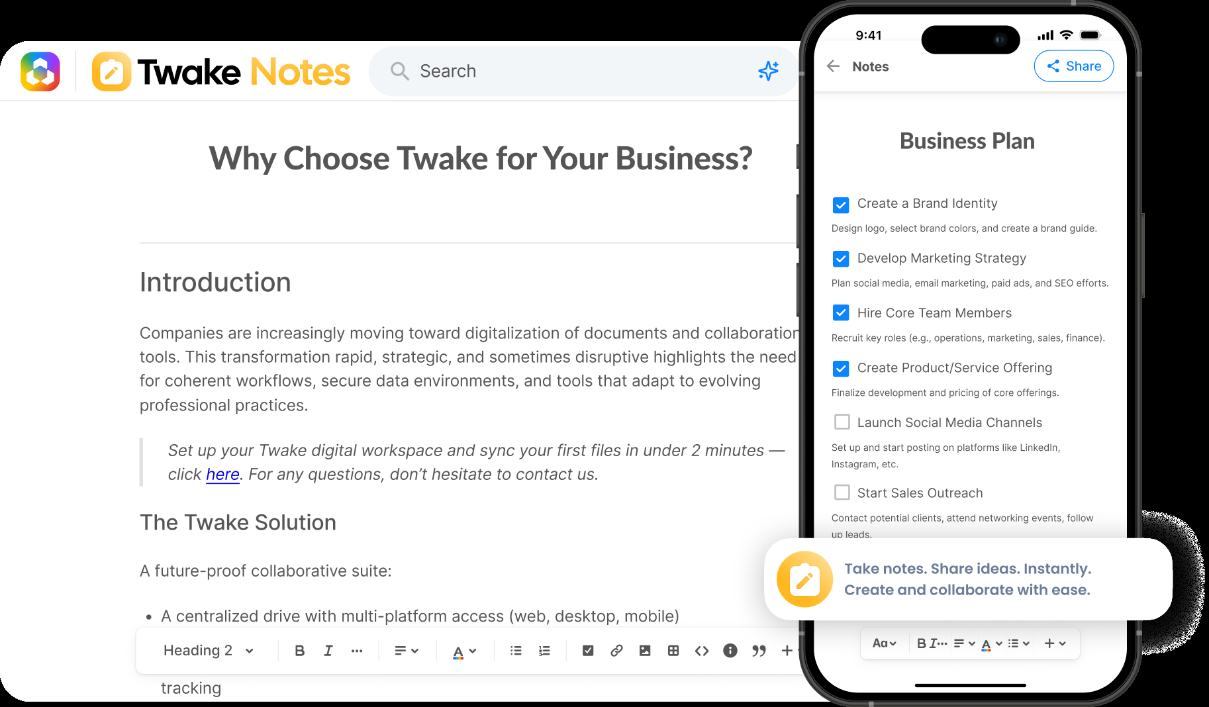Open the text color dropdown in phone toolbar
The image size is (1209, 707).
click(992, 644)
